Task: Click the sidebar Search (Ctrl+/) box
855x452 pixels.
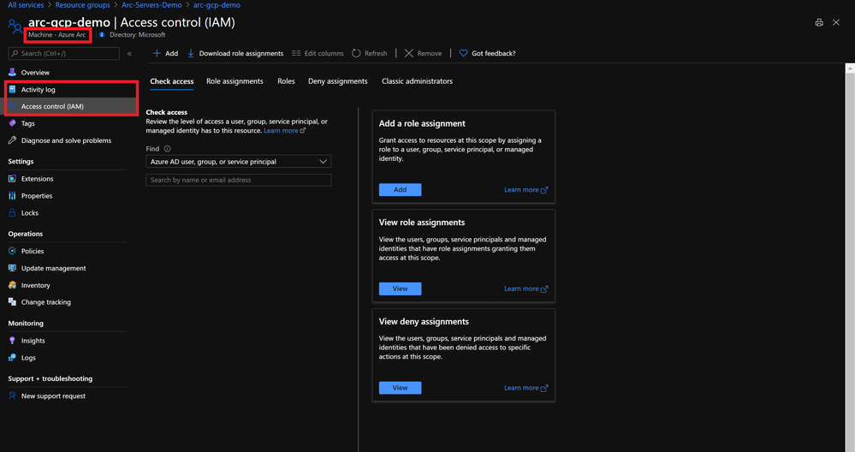Action: (64, 53)
